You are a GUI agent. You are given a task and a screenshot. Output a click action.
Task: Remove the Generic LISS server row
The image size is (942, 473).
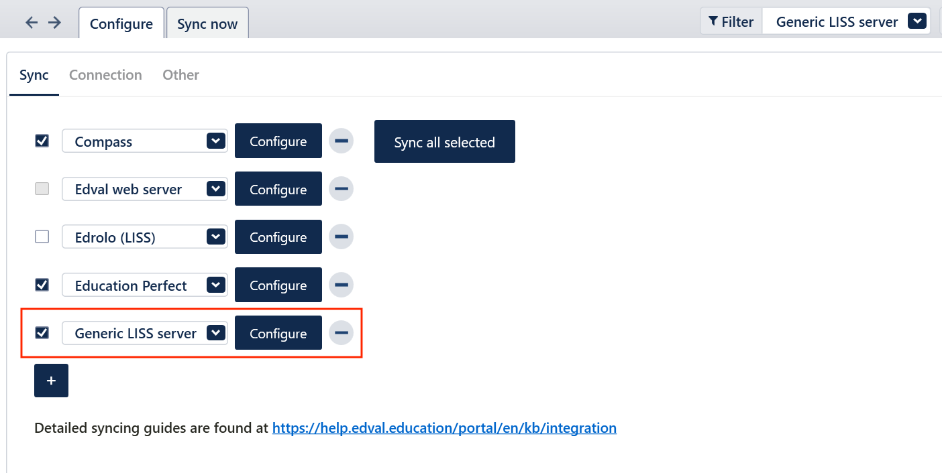point(341,332)
